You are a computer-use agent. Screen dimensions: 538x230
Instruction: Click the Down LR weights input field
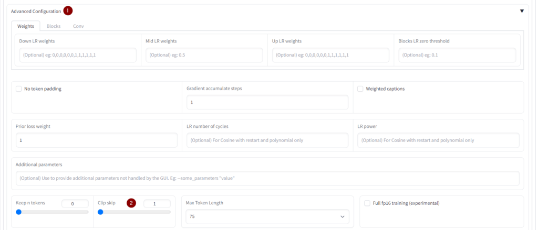(78, 55)
